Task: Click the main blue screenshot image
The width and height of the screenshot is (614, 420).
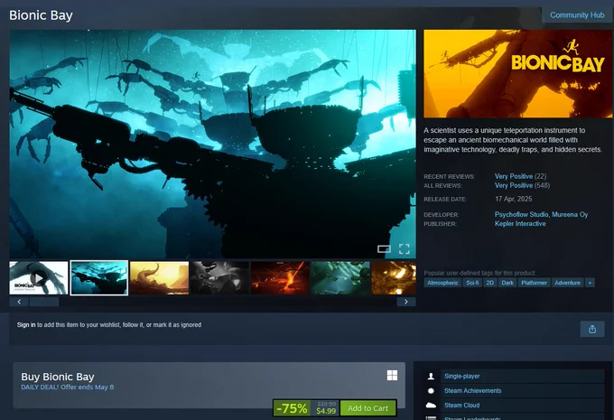Action: (212, 145)
